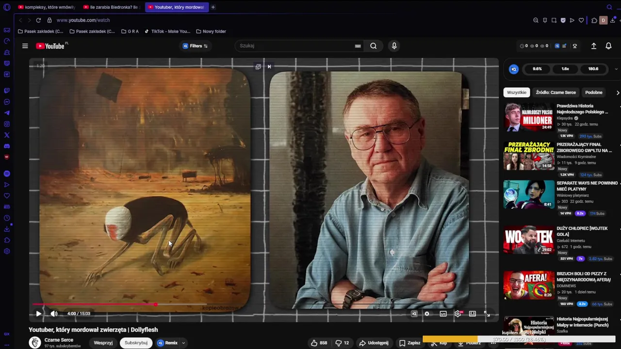Screen dimensions: 621x349
Task: Click the Udostępnij share button
Action: point(374,343)
